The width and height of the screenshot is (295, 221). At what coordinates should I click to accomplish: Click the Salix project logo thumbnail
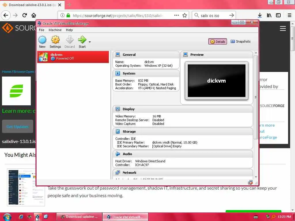pos(16,91)
